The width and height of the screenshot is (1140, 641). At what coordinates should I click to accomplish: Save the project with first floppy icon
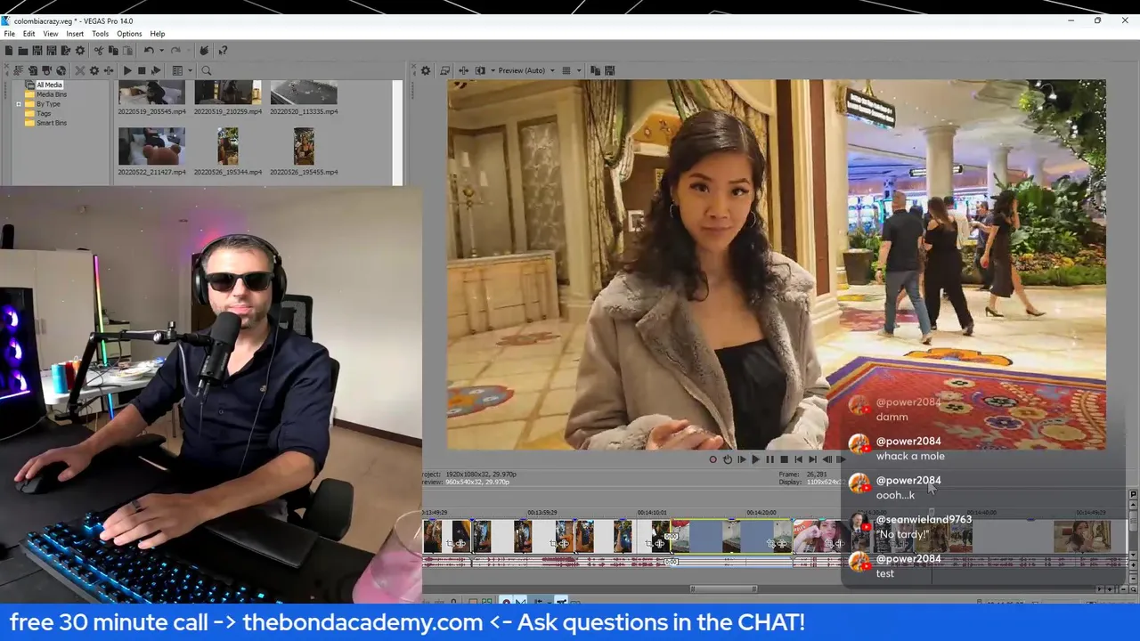[x=37, y=51]
